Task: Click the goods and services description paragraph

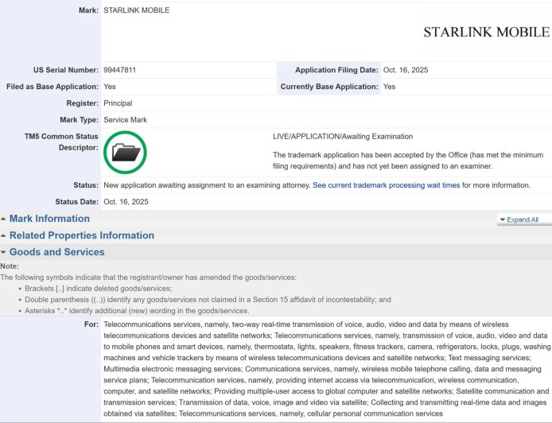Action: tap(326, 369)
